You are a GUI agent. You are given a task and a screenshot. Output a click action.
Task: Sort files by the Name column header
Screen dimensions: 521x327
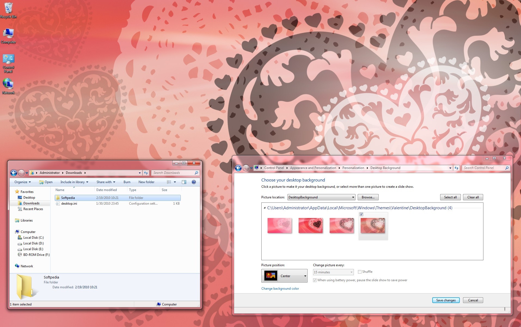[74, 190]
